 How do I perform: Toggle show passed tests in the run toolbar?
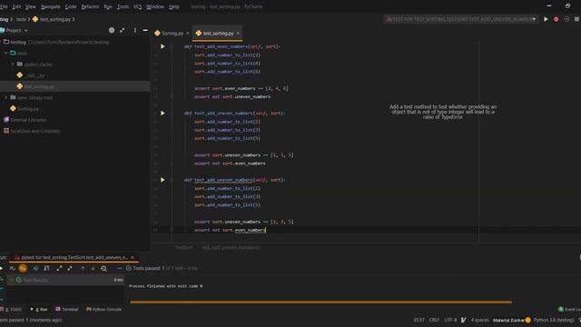[12, 268]
